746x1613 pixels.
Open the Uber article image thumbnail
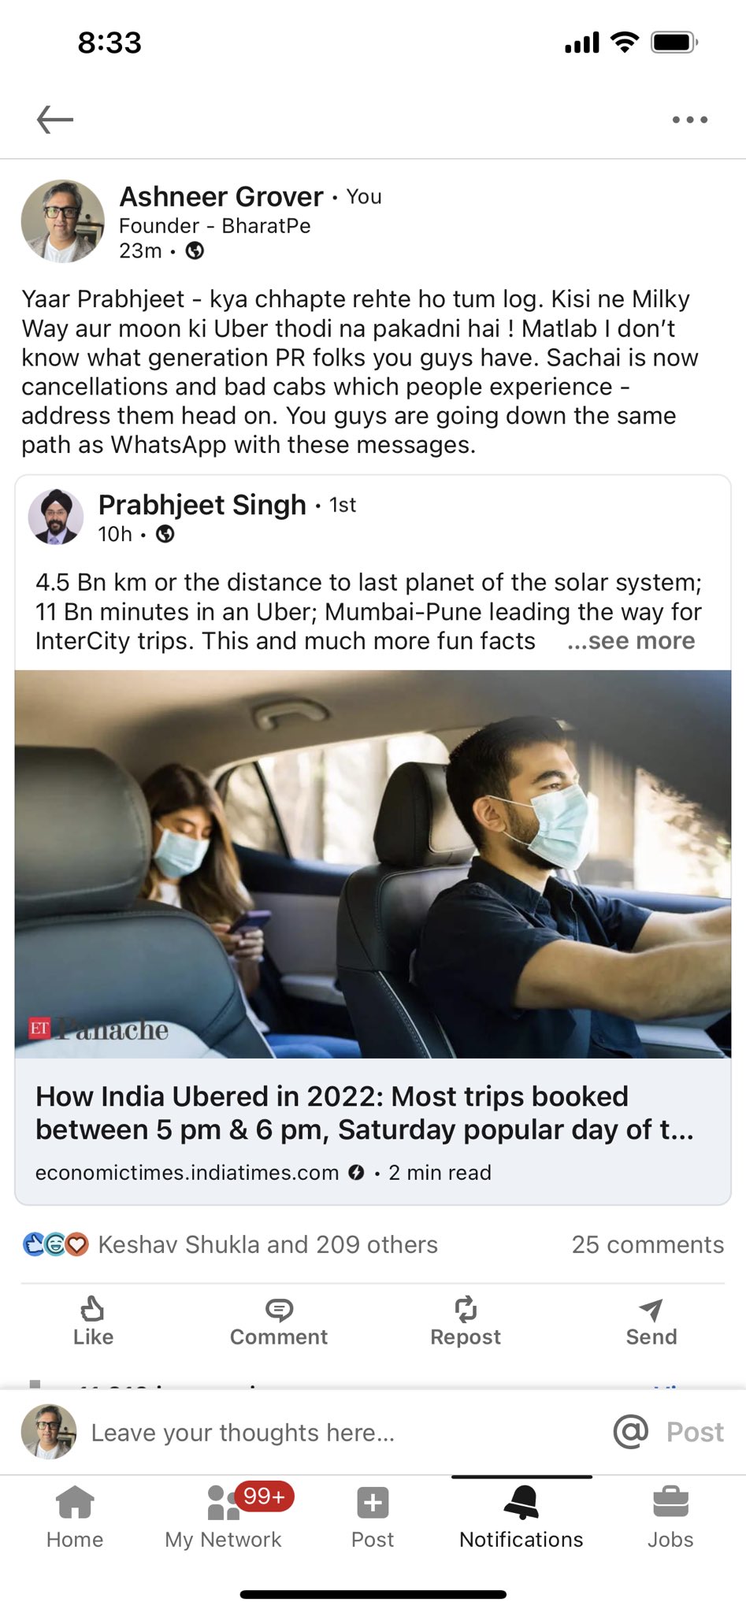pyautogui.click(x=373, y=864)
